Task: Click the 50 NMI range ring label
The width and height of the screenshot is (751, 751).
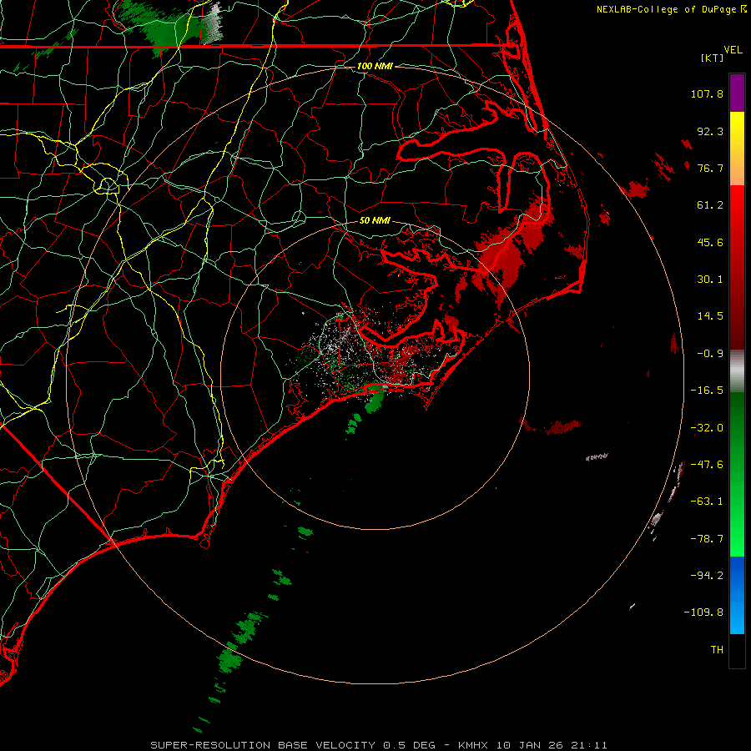Action: (x=375, y=221)
